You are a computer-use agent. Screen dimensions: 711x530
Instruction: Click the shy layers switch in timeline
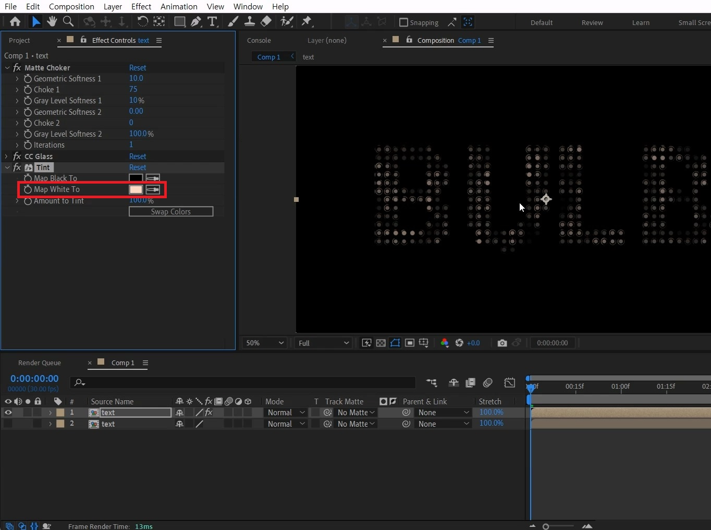click(x=453, y=383)
